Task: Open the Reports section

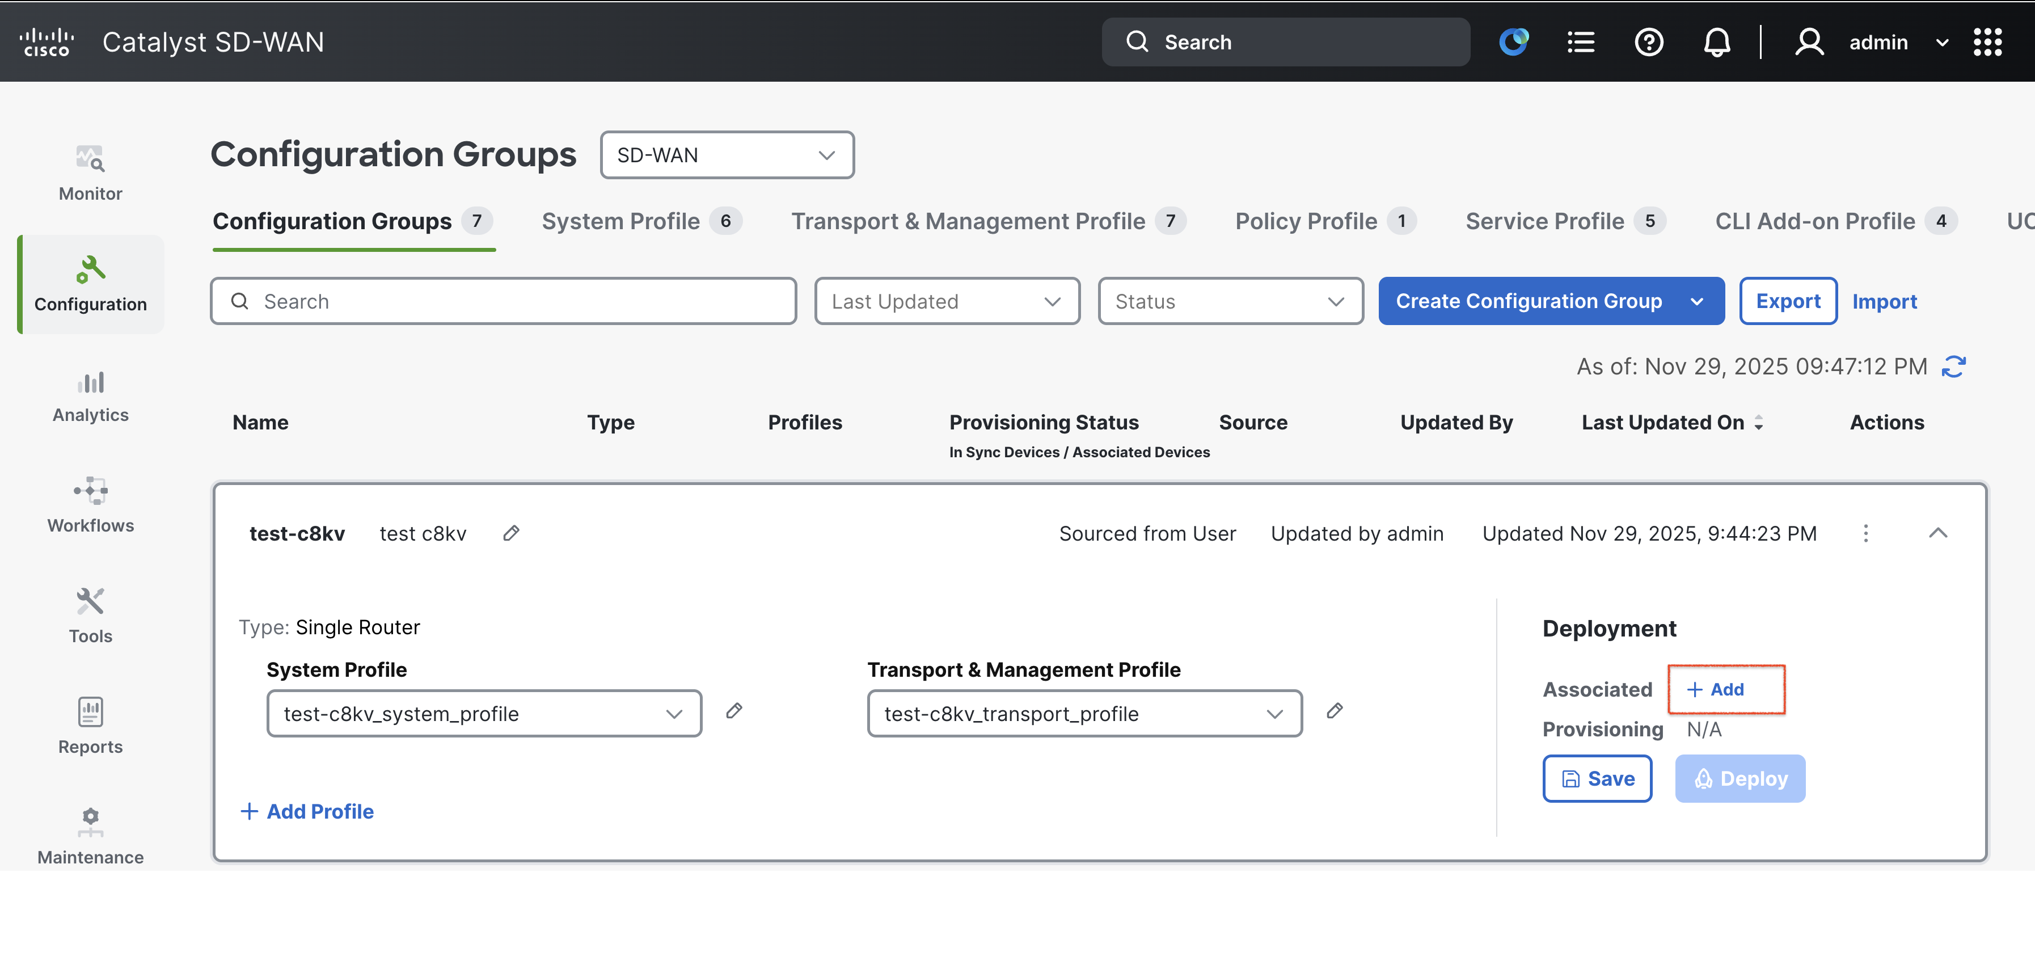Action: point(89,726)
